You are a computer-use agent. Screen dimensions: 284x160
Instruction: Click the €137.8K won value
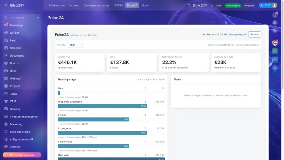coord(119,62)
